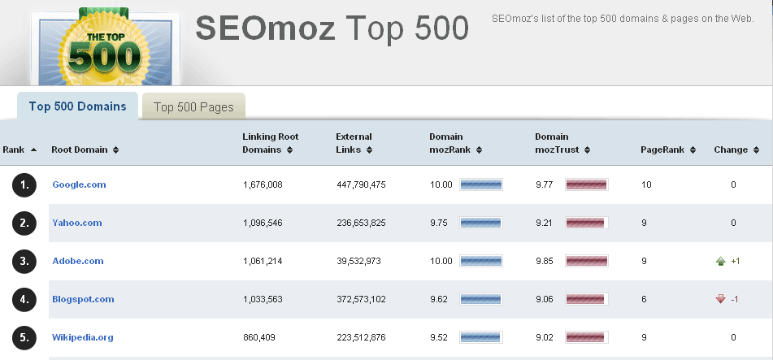773x360 pixels.
Task: Click mozTrust value 9.77
Action: point(545,185)
